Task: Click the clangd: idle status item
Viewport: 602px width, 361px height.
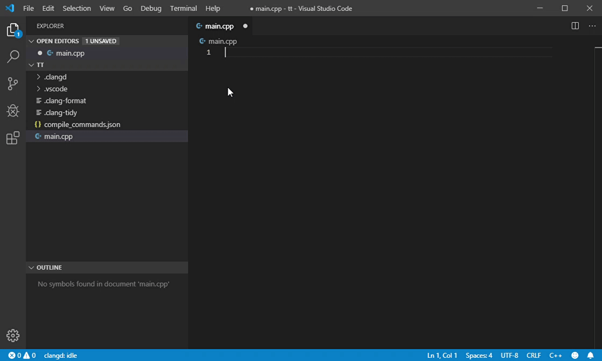Action: point(60,355)
